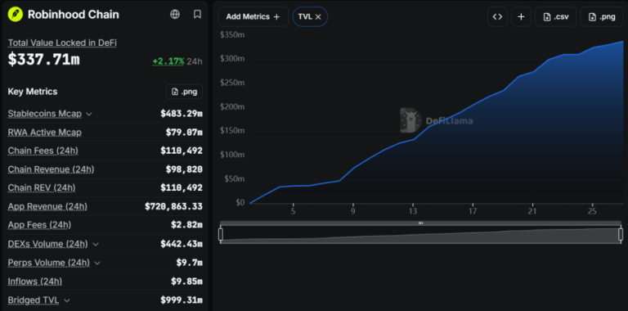Click the $100m y-axis label
This screenshot has width=628, height=311.
click(x=232, y=155)
